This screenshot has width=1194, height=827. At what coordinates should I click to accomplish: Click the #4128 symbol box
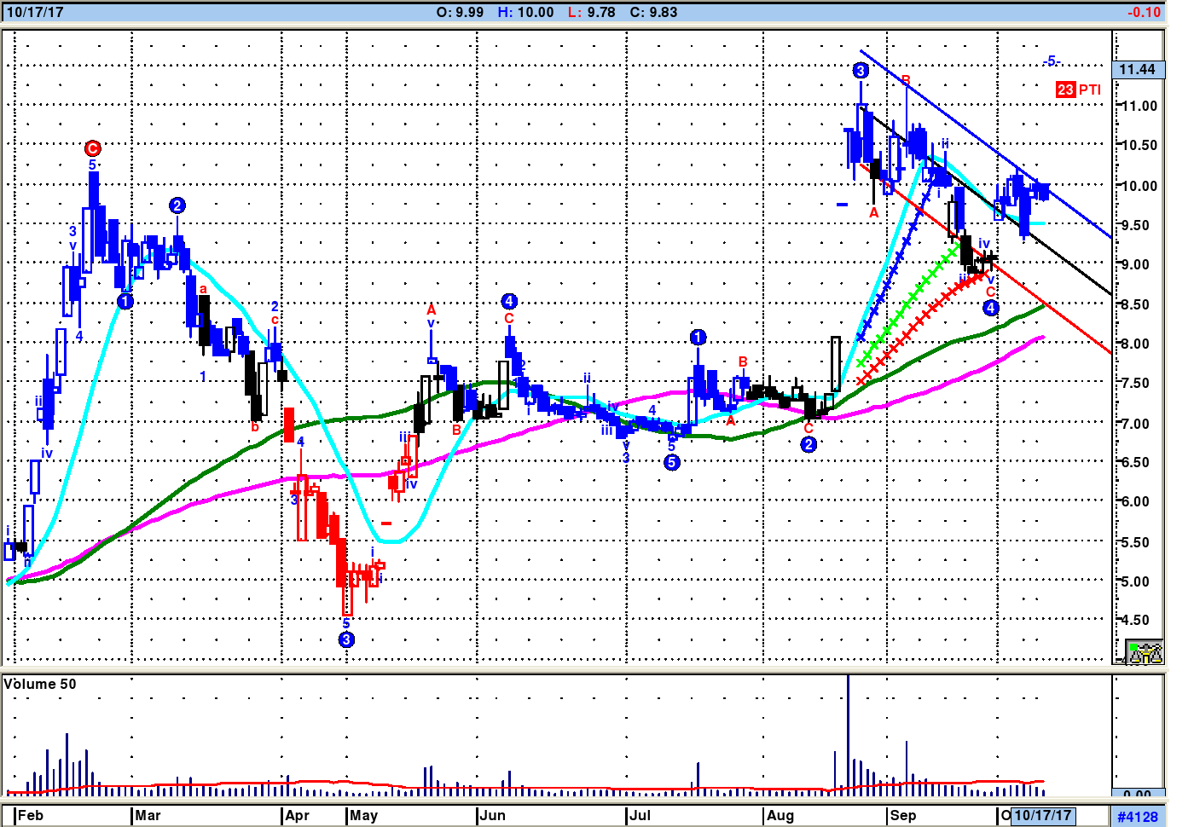coord(1138,817)
